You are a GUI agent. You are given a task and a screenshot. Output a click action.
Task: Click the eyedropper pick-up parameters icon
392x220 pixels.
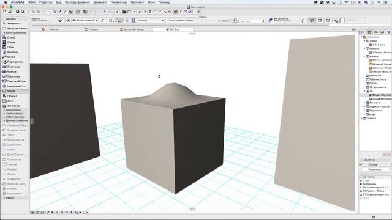tap(60, 12)
